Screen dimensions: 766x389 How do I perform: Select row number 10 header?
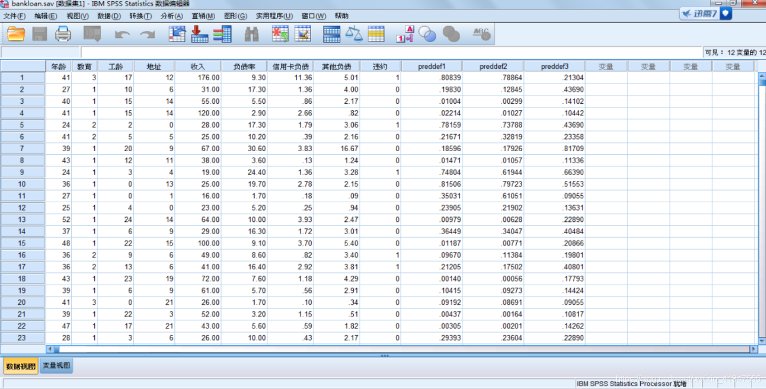pyautogui.click(x=22, y=184)
